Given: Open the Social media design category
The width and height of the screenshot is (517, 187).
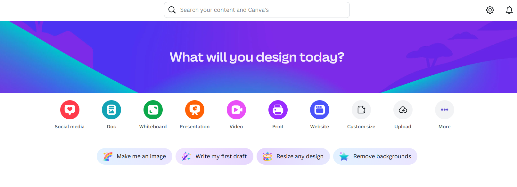Looking at the screenshot, I should click(x=70, y=110).
